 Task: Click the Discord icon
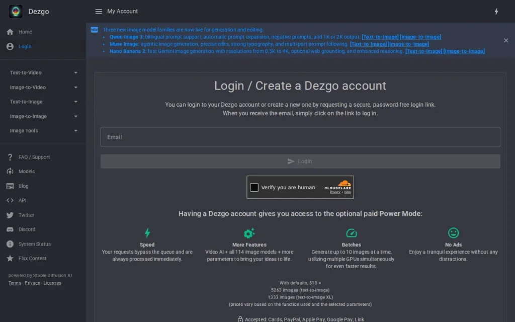click(10, 229)
